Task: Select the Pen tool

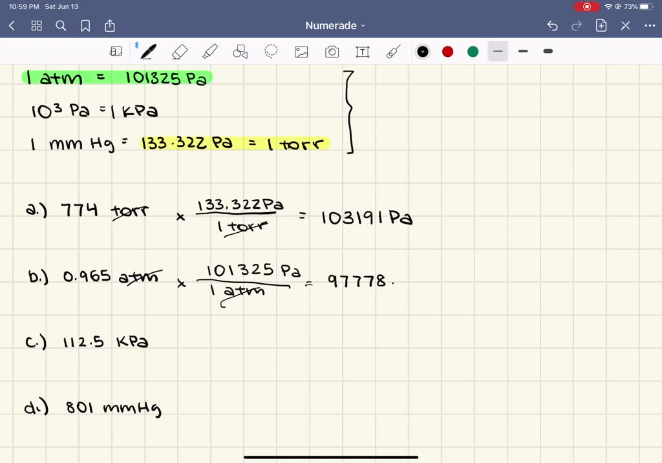Action: click(148, 52)
